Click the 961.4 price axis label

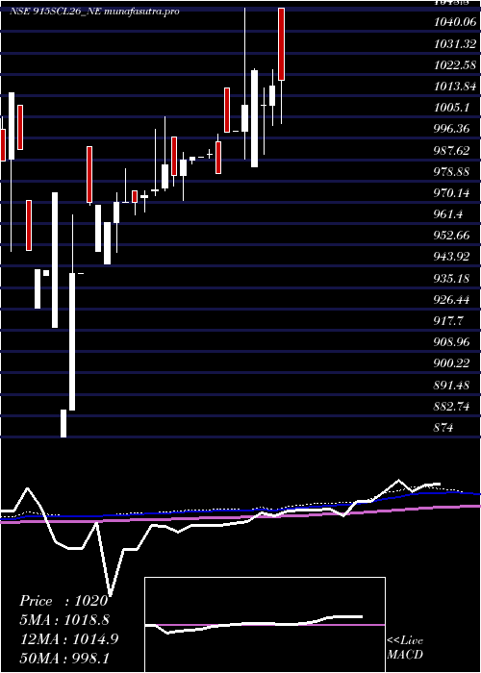pos(448,214)
